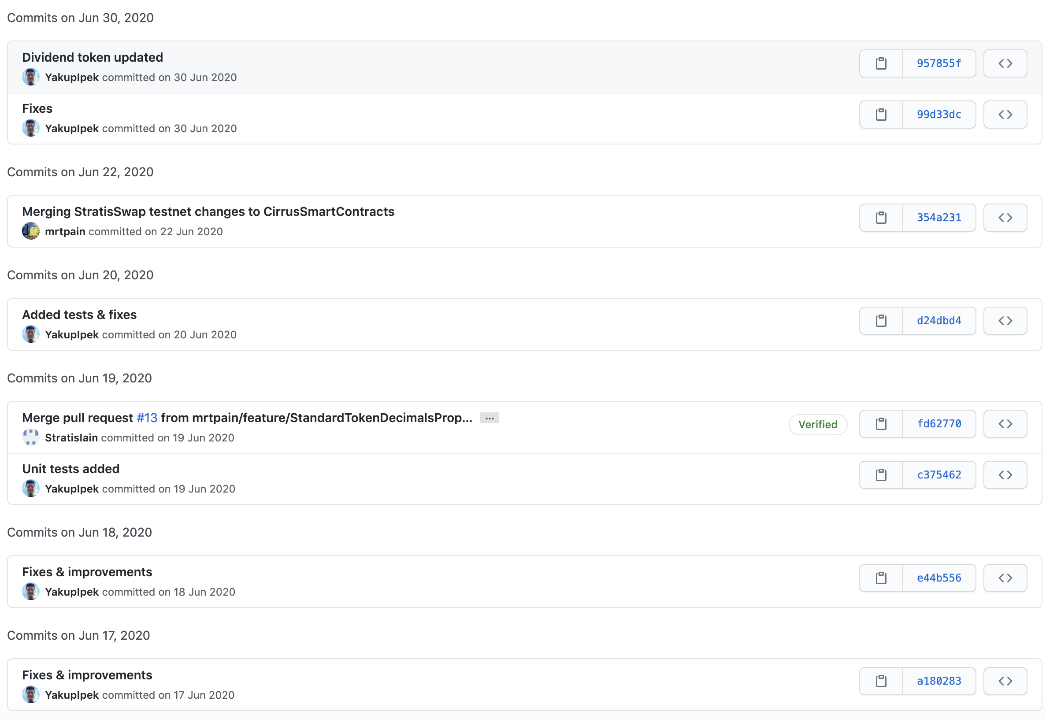Image resolution: width=1046 pixels, height=719 pixels.
Task: Open the 'Dividend token updated' commit
Action: [93, 57]
